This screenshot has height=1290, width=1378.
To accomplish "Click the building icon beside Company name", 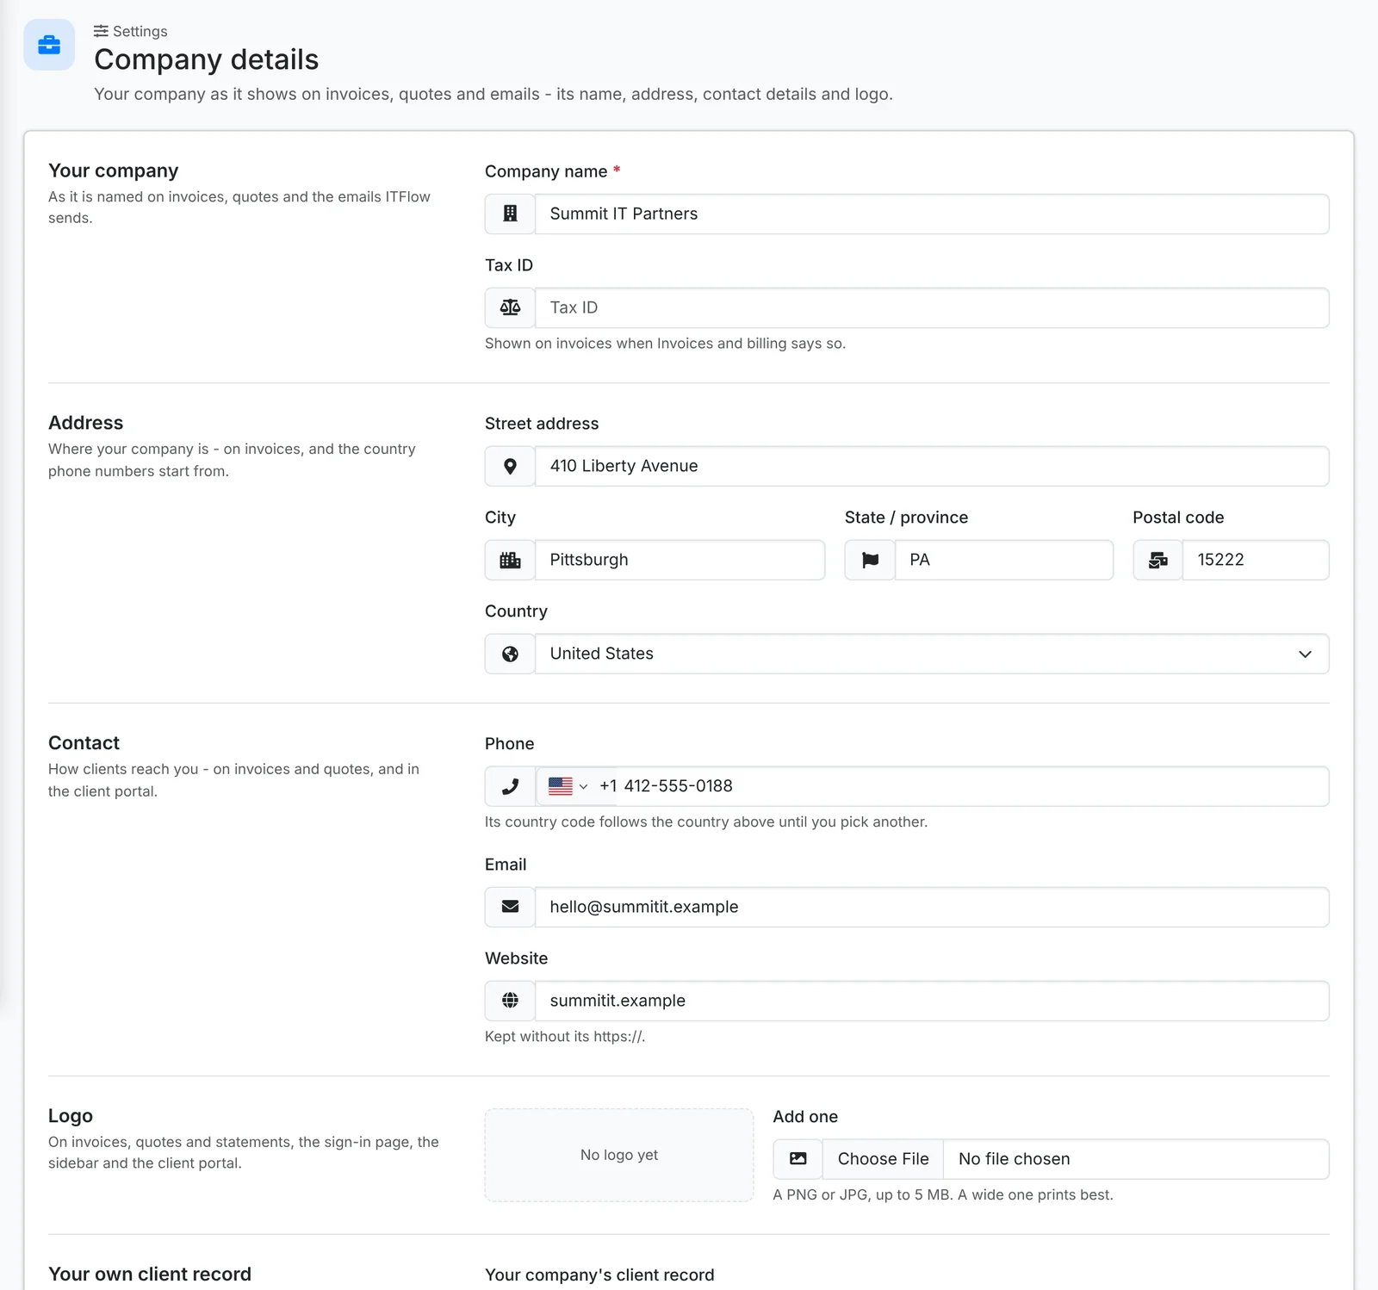I will coord(510,214).
